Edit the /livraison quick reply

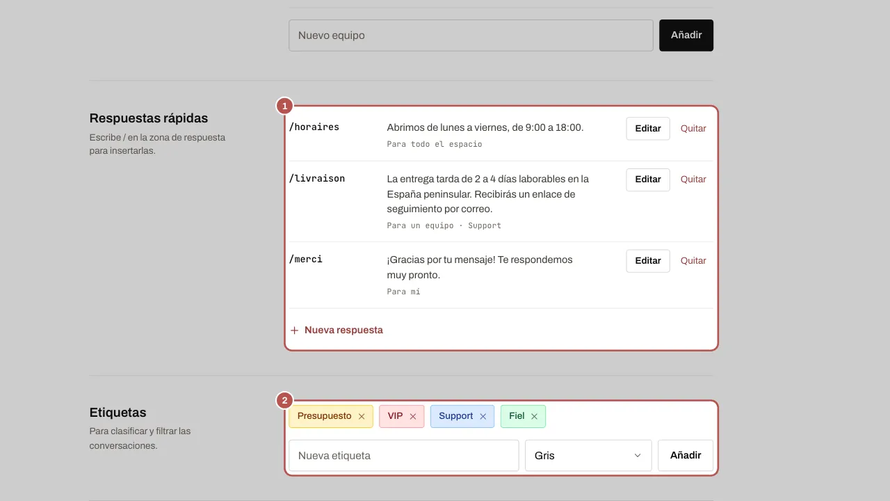pyautogui.click(x=648, y=180)
